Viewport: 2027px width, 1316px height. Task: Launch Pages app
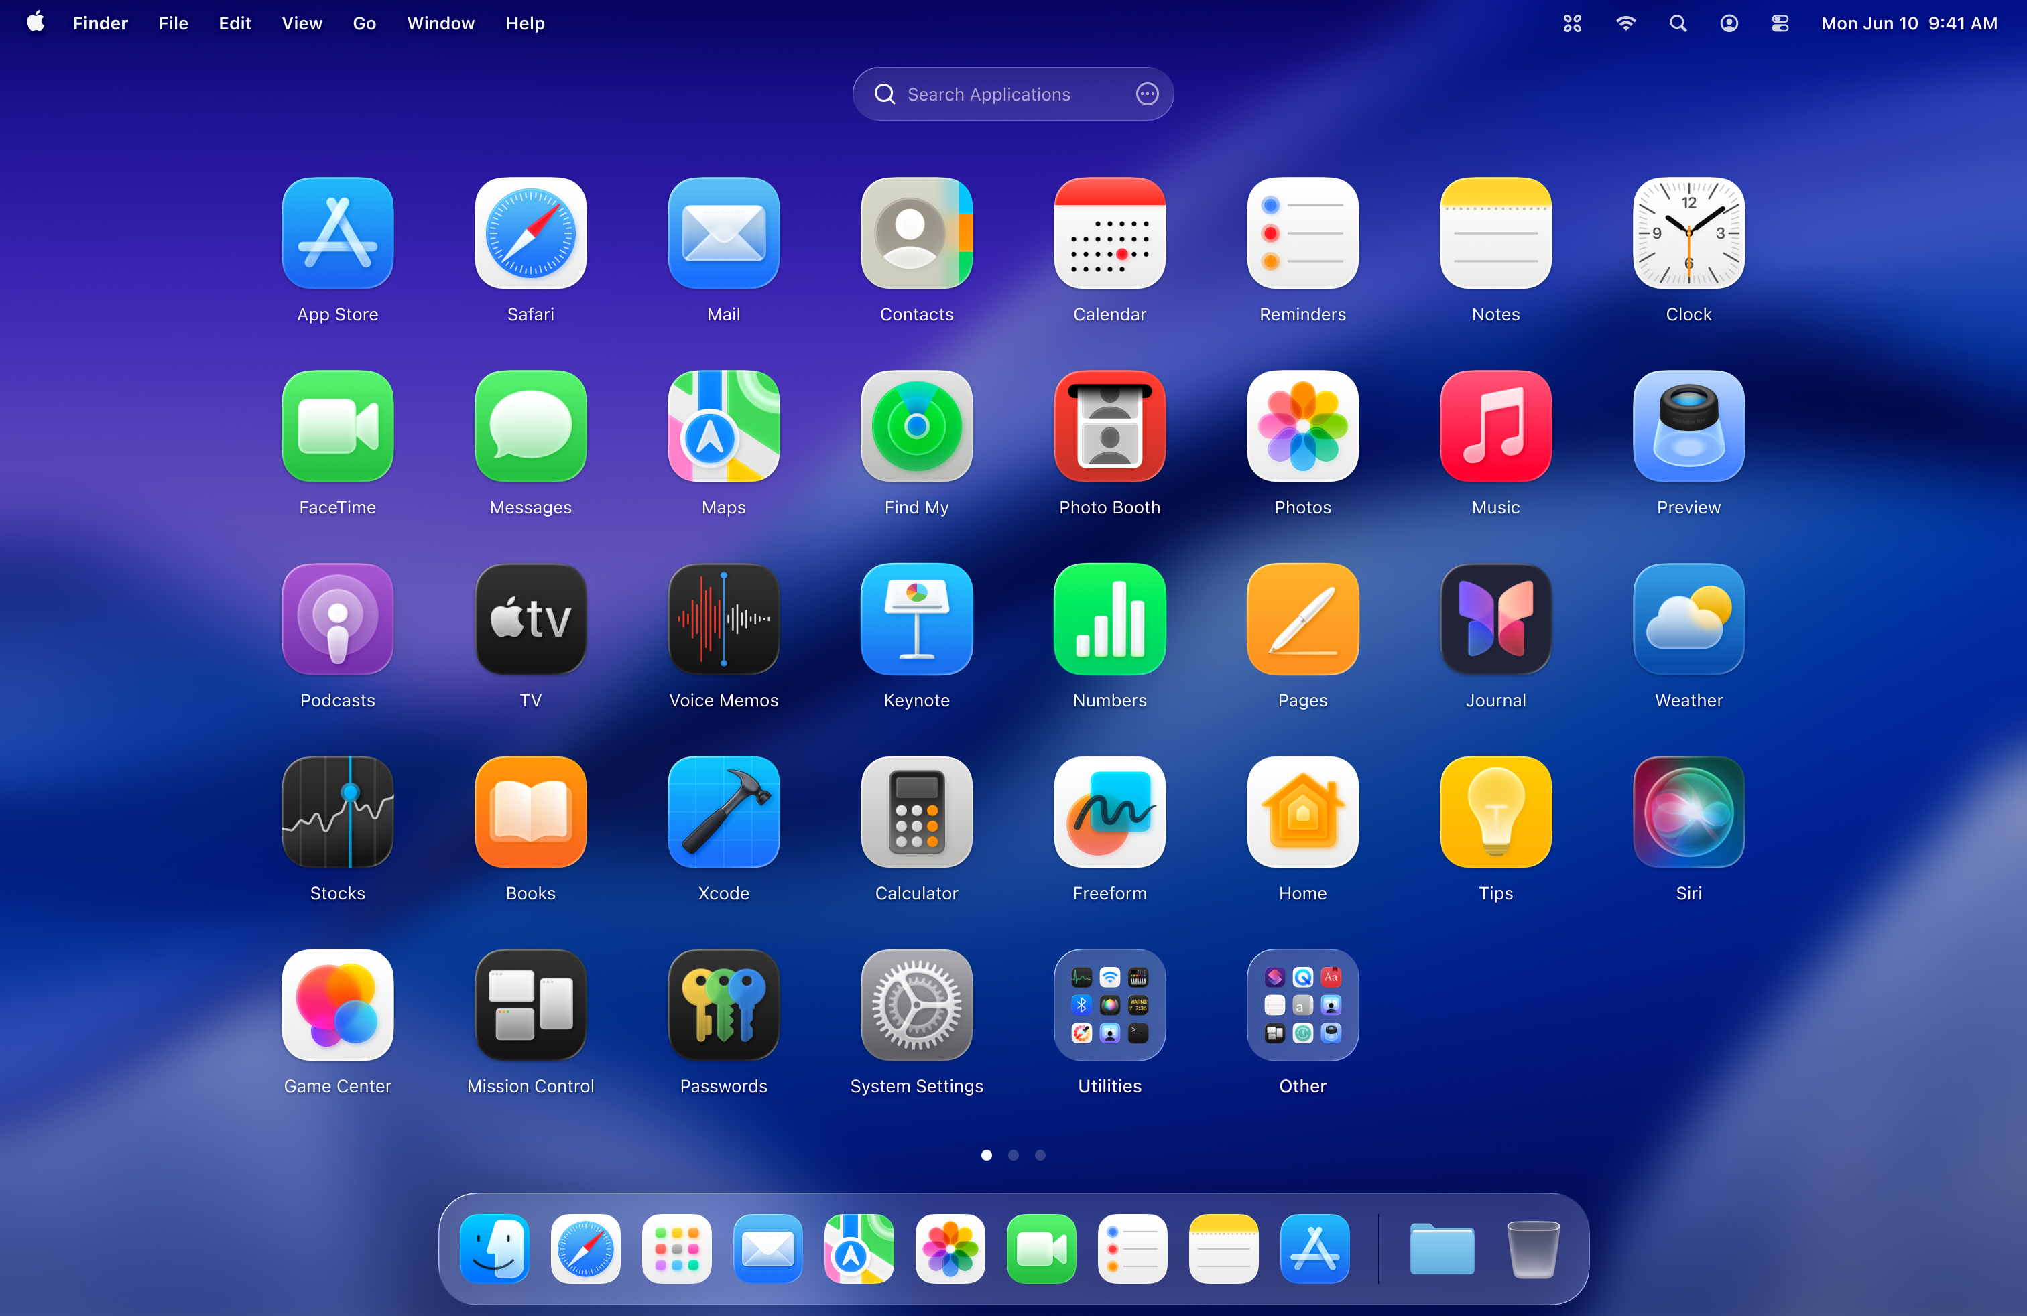pos(1302,620)
